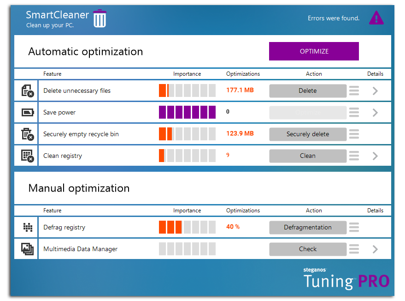Click the 'Save power' feature label
Viewport: 405px width, 301px height.
[59, 113]
